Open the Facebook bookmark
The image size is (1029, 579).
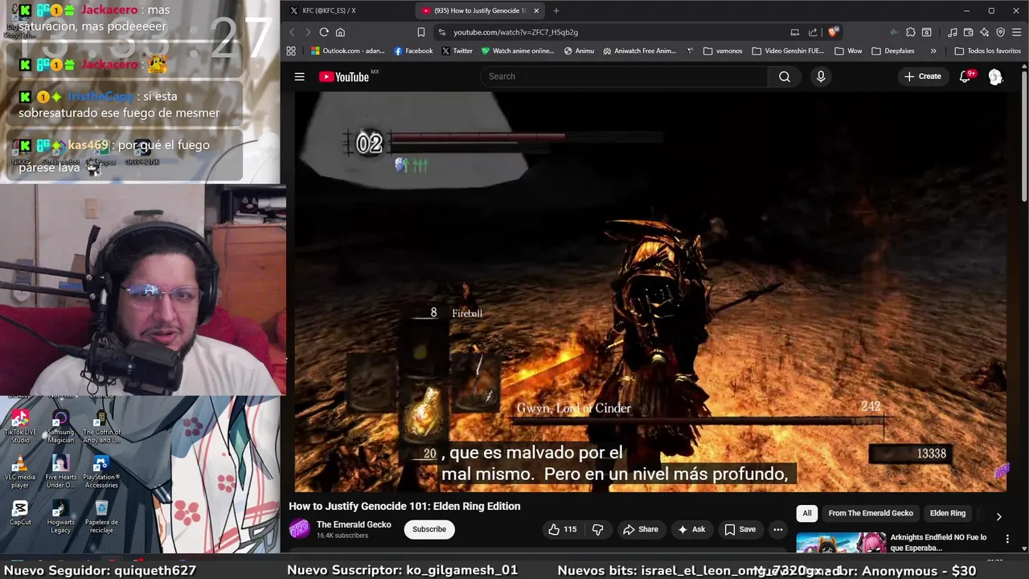pos(413,51)
